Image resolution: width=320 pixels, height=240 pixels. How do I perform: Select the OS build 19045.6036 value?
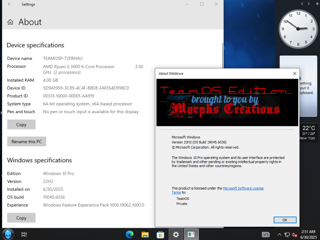coord(54,197)
